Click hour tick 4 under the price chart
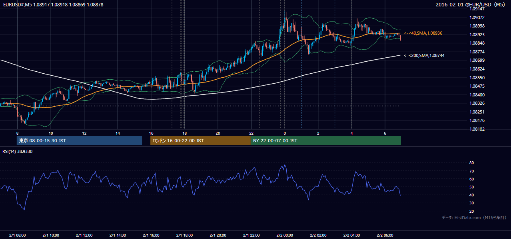Viewport: 511px width, 239px height. click(351, 133)
